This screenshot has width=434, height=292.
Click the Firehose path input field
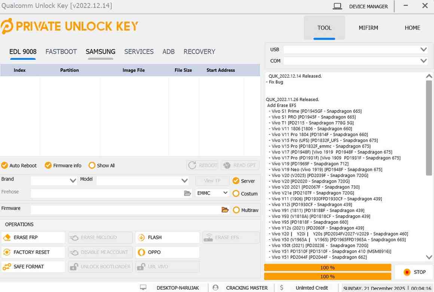pyautogui.click(x=107, y=193)
